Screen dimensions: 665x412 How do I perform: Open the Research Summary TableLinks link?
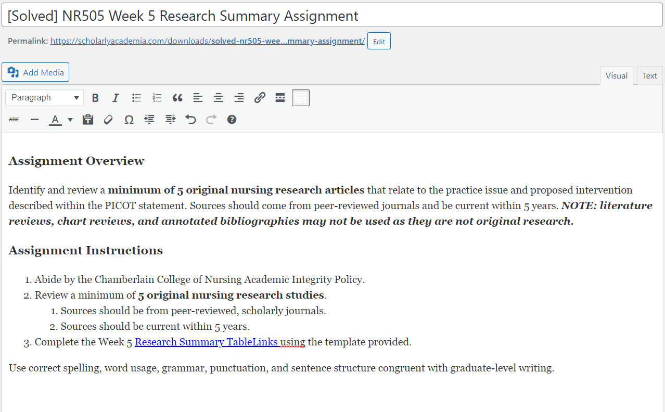[x=207, y=342]
